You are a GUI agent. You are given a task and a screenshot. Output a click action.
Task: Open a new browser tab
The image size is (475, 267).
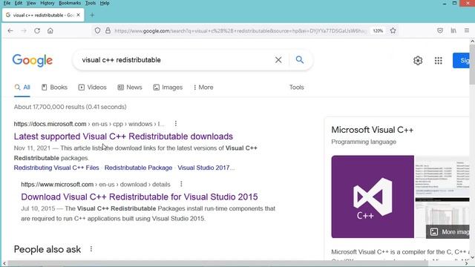tap(92, 15)
